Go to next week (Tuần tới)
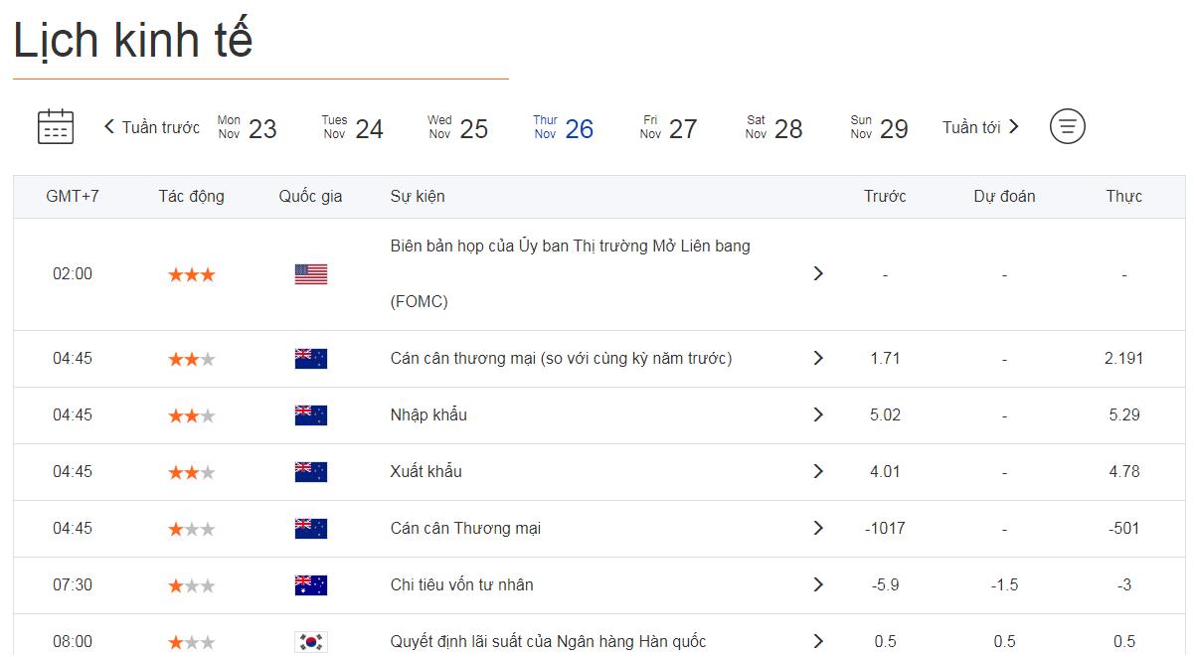The image size is (1194, 657). pyautogui.click(x=980, y=127)
